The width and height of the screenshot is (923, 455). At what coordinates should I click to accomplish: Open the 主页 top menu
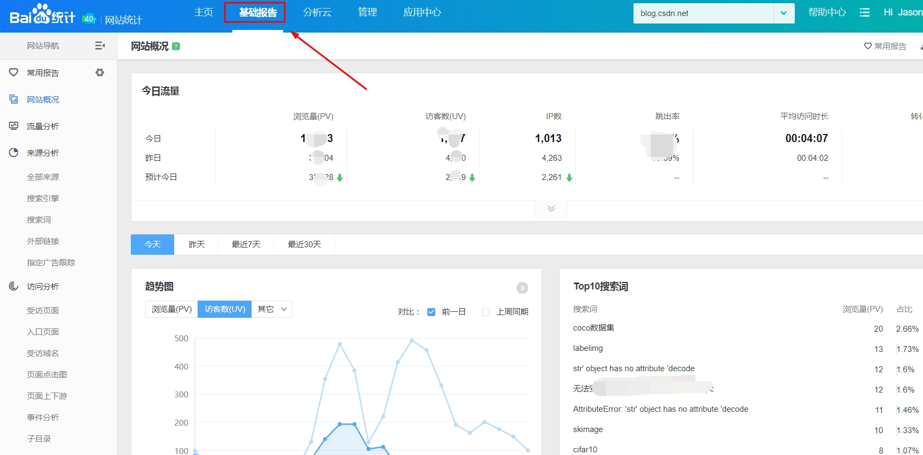(204, 12)
